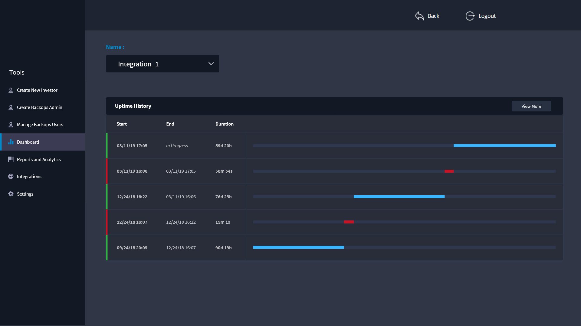The image size is (581, 326).
Task: Click the Settings gear icon
Action: (11, 194)
